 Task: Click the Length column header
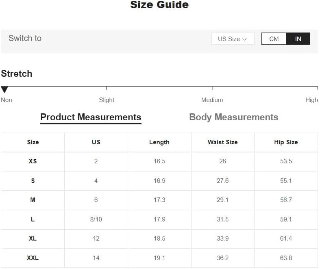pyautogui.click(x=159, y=142)
